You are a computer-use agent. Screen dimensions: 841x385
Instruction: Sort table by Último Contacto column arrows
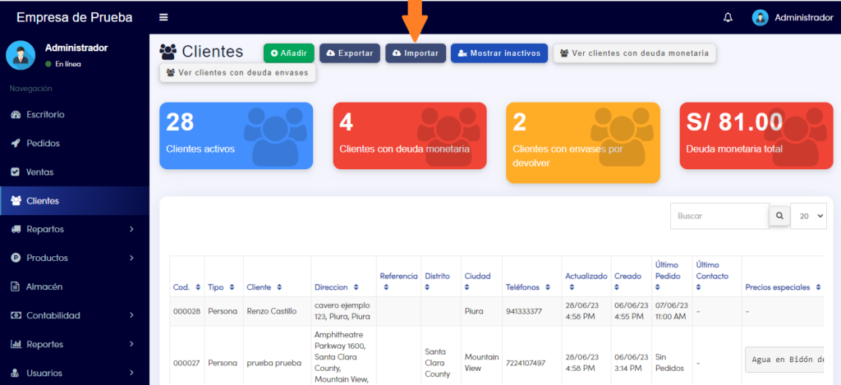click(699, 287)
